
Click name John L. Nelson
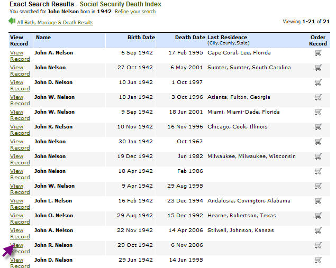[53, 200]
